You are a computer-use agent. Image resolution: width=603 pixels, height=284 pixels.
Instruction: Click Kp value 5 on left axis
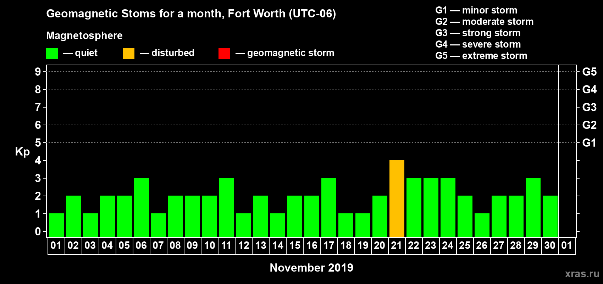[x=38, y=143]
